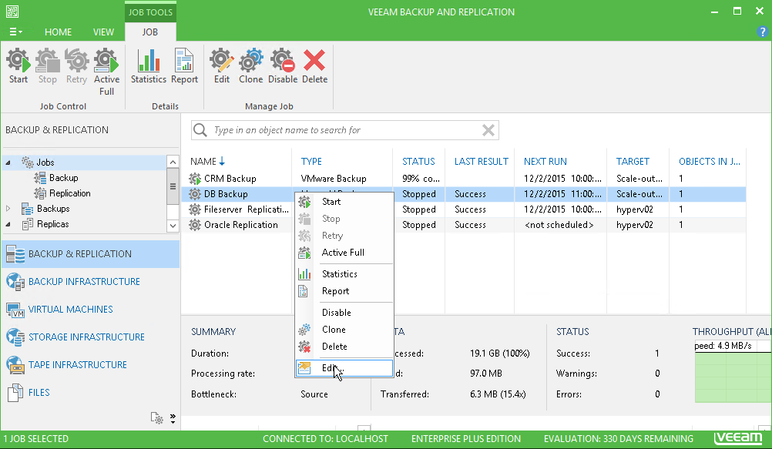The image size is (772, 449).
Task: Choose Disable in the context menu
Action: [x=344, y=312]
